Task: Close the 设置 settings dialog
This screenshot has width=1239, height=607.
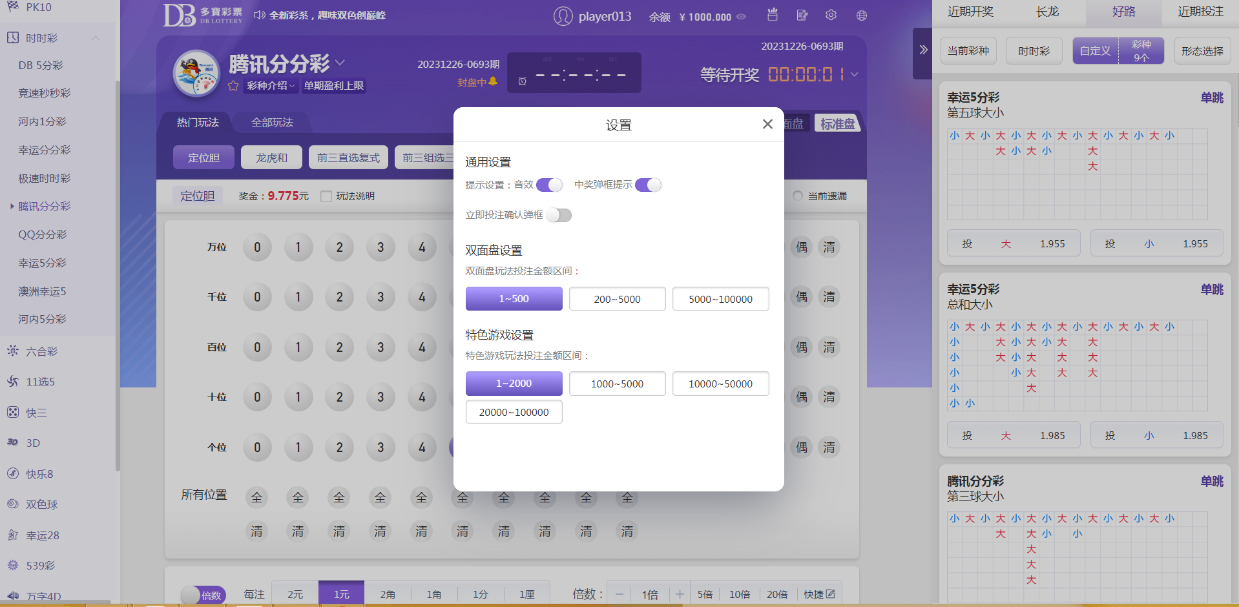Action: click(767, 124)
